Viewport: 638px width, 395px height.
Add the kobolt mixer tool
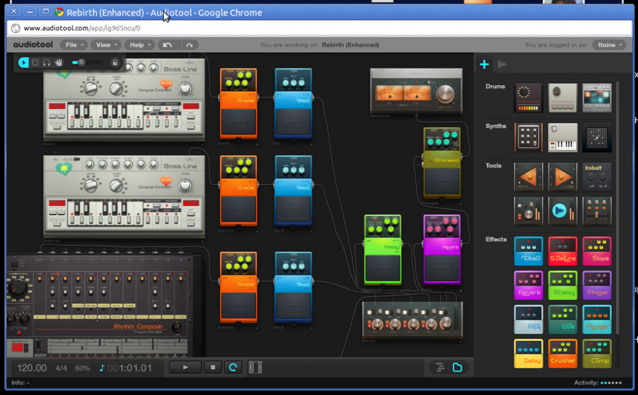(x=596, y=177)
